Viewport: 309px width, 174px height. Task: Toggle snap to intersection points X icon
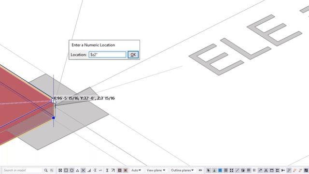83,170
